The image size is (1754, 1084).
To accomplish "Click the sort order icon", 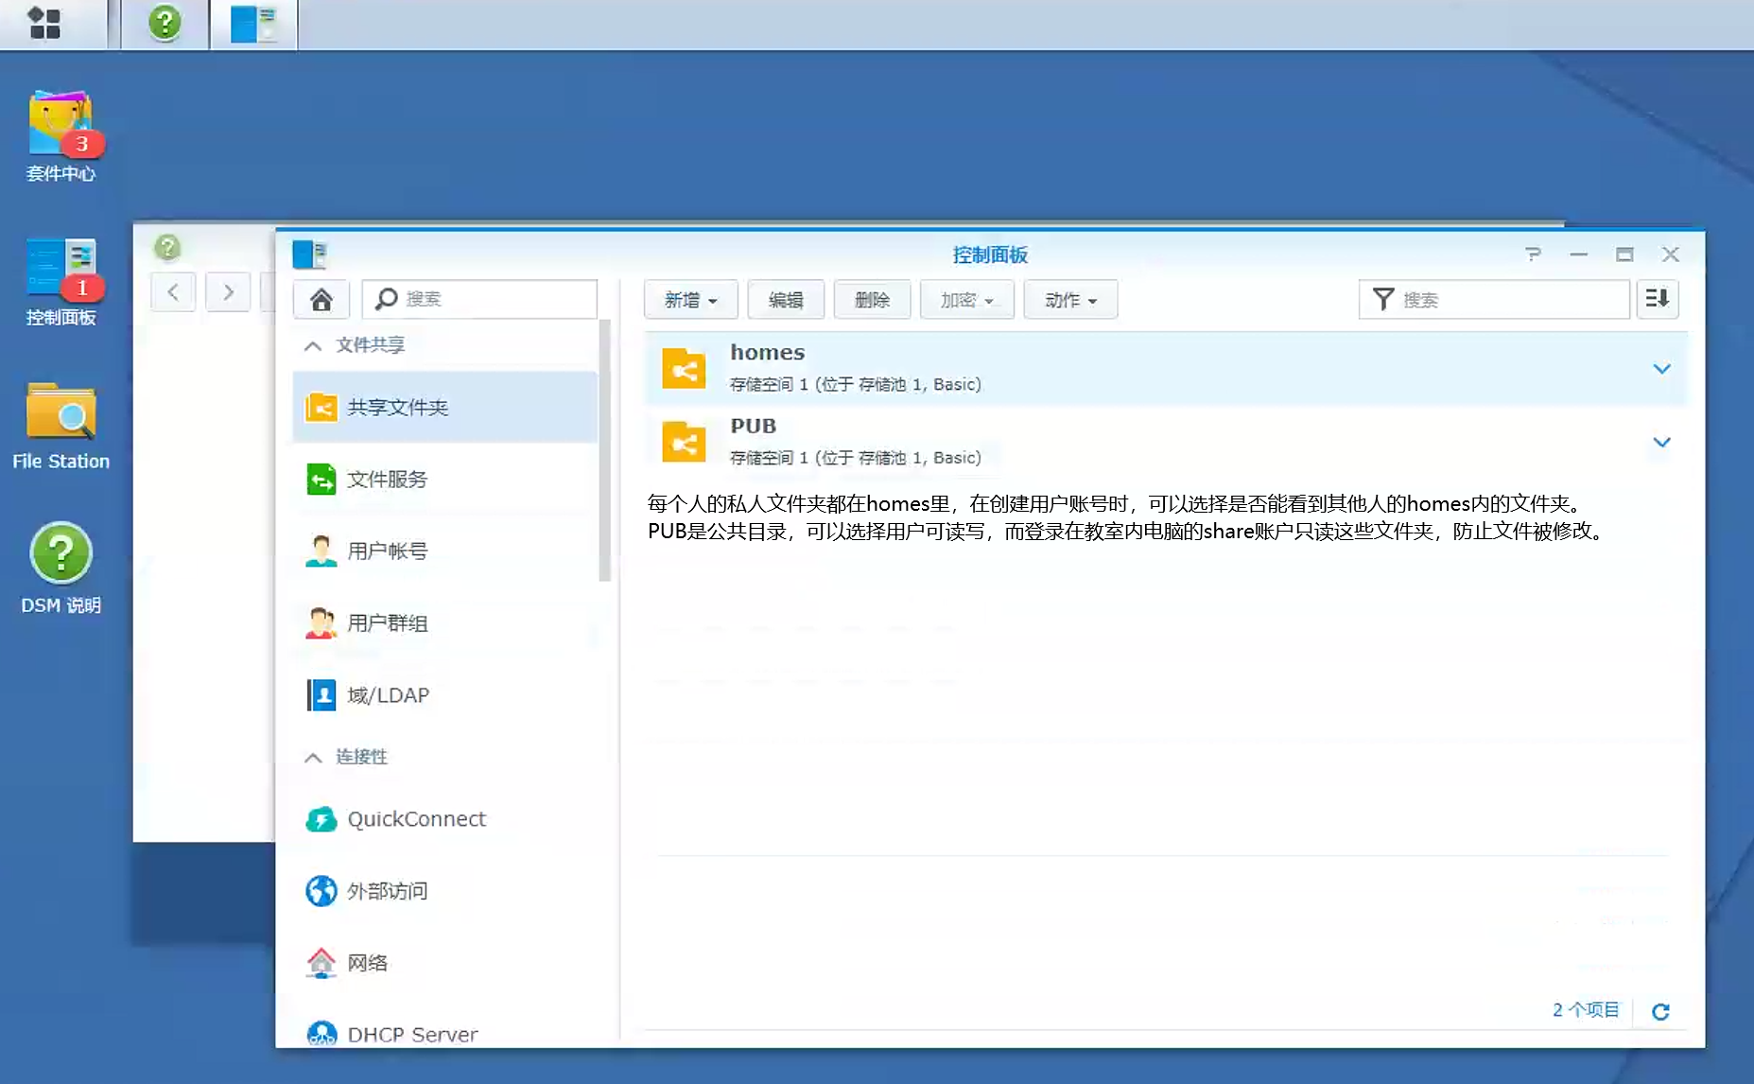I will [1658, 300].
